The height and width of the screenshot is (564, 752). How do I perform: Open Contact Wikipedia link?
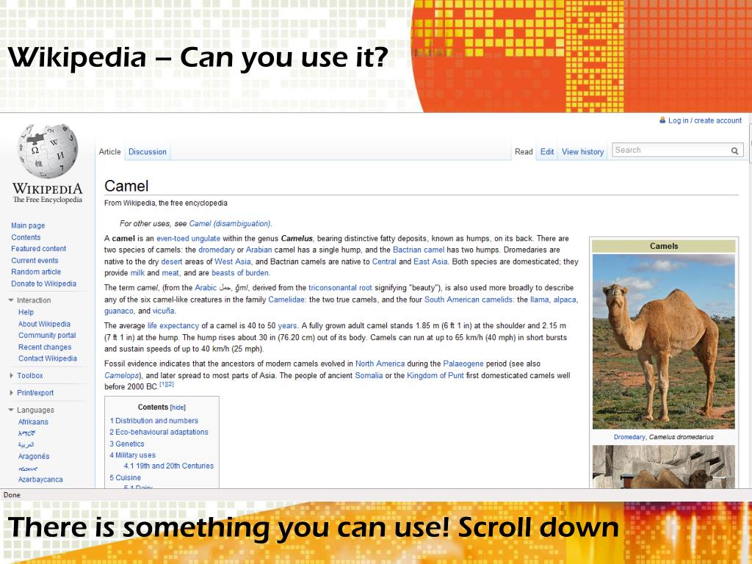coord(48,358)
